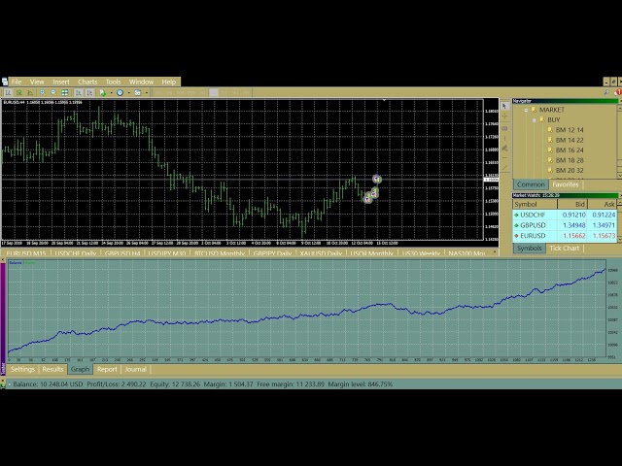Select BM 16 24 script item
The width and height of the screenshot is (622, 466).
570,150
